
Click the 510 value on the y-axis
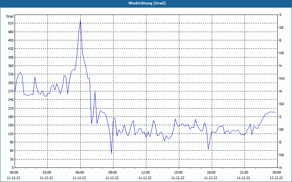pos(11,23)
